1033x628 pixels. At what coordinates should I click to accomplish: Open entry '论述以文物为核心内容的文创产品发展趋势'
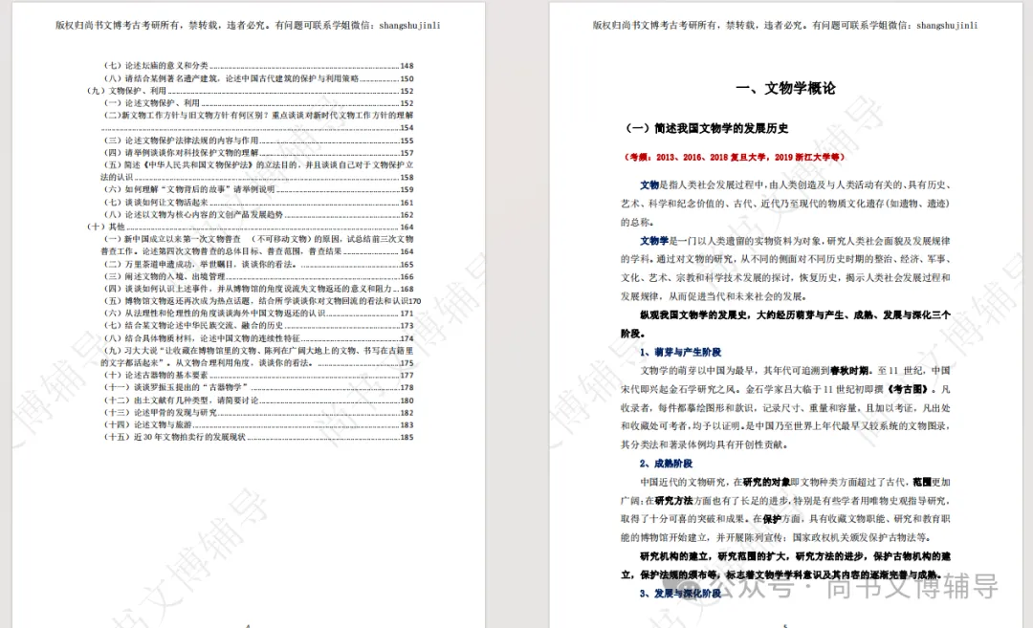tap(258, 215)
